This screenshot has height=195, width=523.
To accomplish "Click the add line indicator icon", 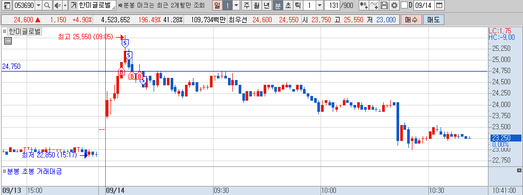I will tap(375, 5).
